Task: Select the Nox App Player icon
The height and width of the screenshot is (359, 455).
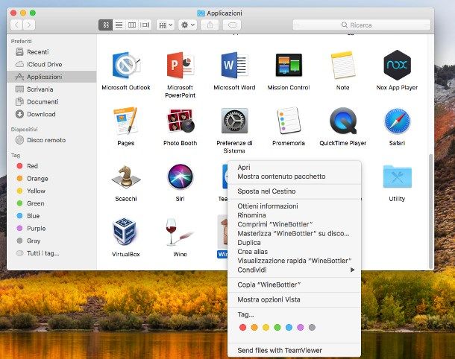Action: pos(397,66)
